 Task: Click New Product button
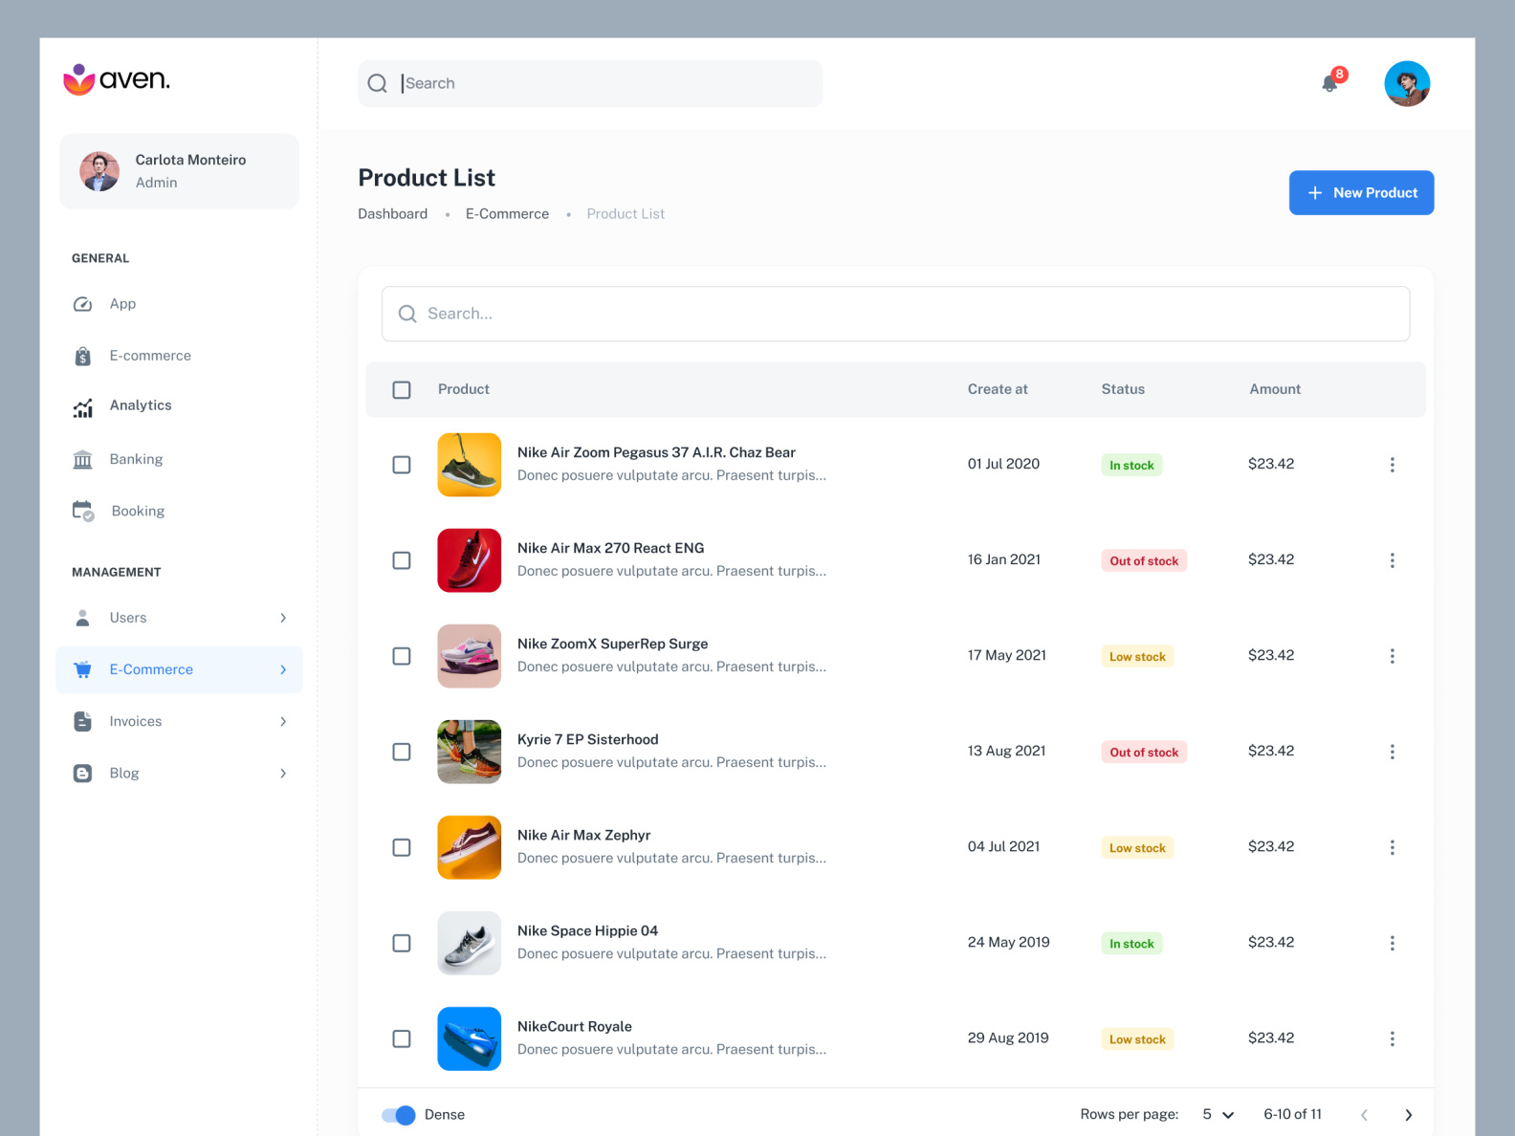tap(1361, 193)
